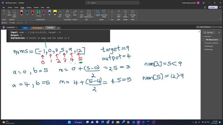
Task: Toggle Automatic Shapes
Action: [x=104, y=14]
